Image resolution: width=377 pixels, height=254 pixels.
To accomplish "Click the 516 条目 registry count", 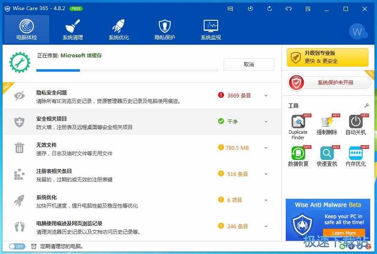I will (238, 174).
